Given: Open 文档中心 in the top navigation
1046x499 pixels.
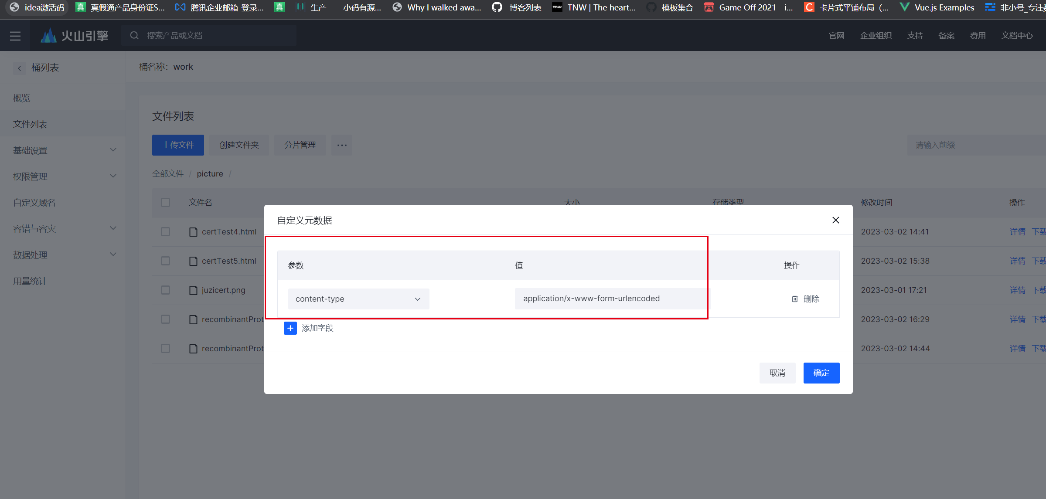Looking at the screenshot, I should point(1017,35).
